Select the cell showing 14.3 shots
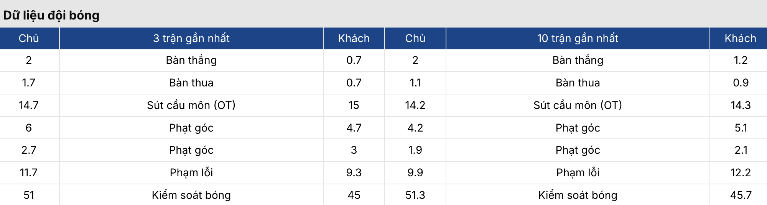The height and width of the screenshot is (205, 767). pos(741,105)
